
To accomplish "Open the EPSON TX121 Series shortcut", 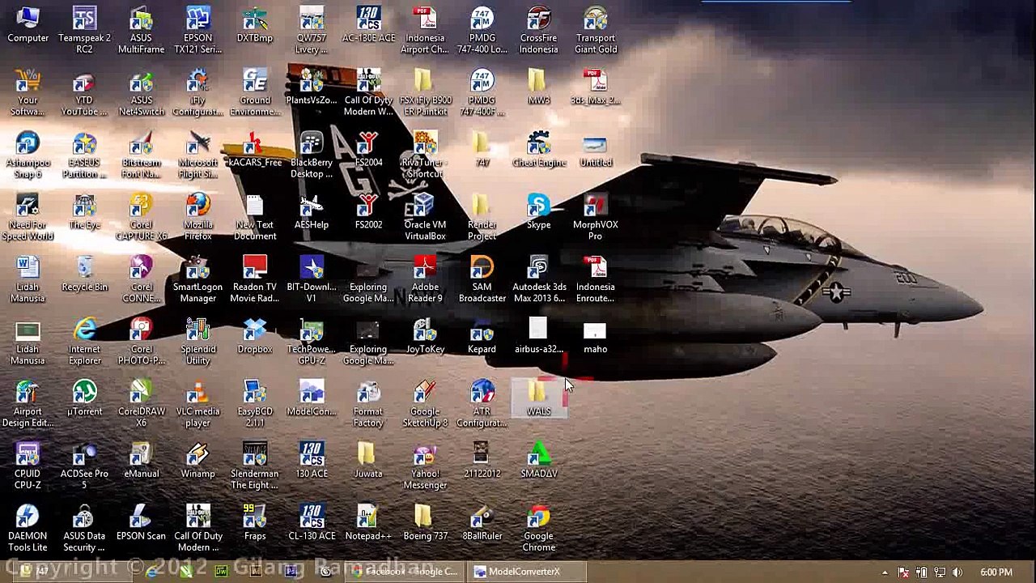I will 197,31.
